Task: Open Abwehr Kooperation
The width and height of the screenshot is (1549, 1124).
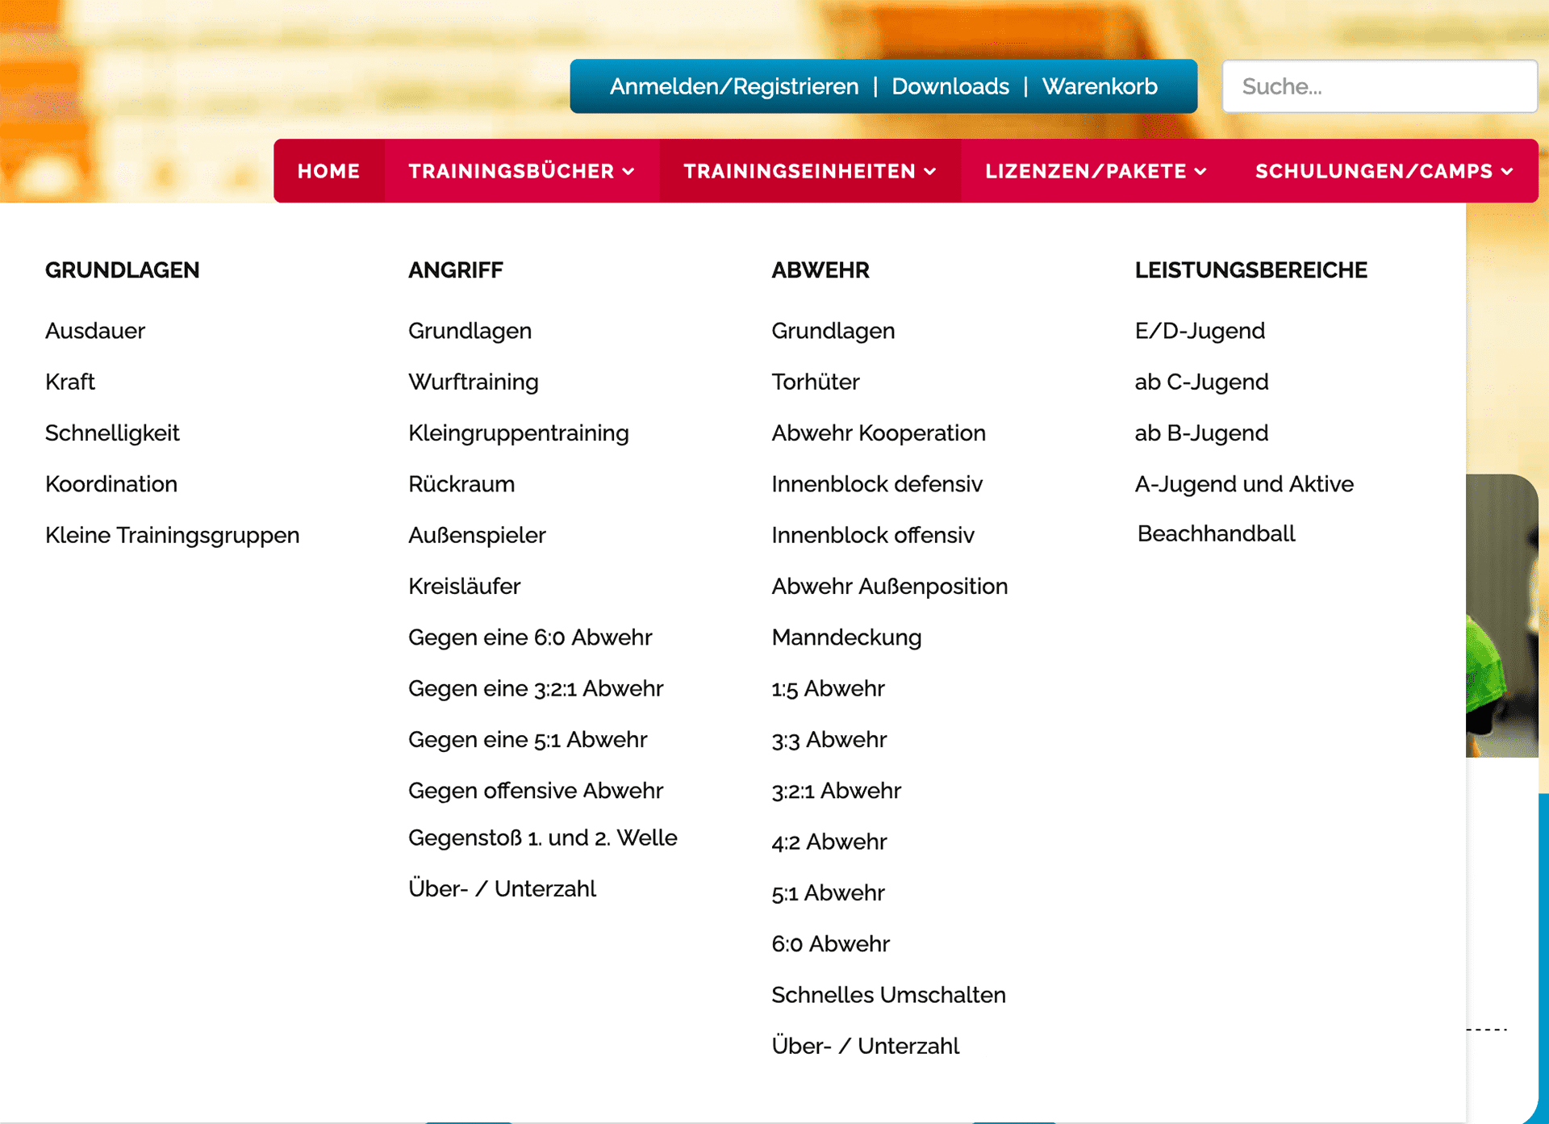Action: [879, 433]
